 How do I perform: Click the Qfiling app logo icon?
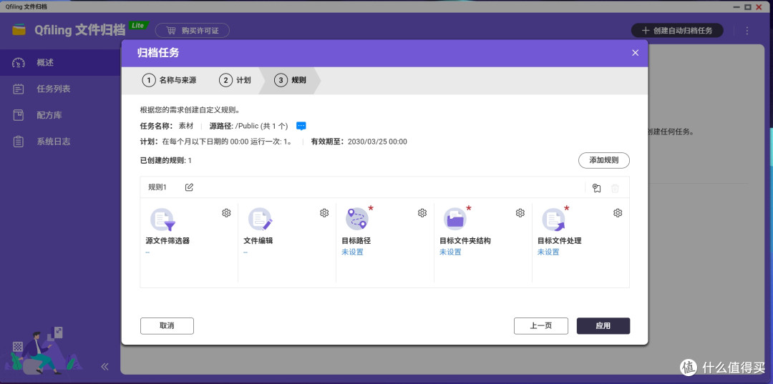(19, 30)
